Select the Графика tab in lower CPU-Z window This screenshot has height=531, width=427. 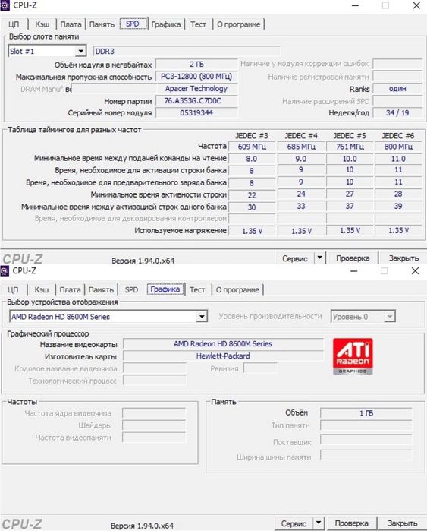[165, 289]
